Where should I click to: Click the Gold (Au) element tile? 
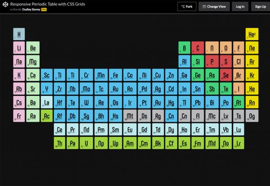[157, 102]
